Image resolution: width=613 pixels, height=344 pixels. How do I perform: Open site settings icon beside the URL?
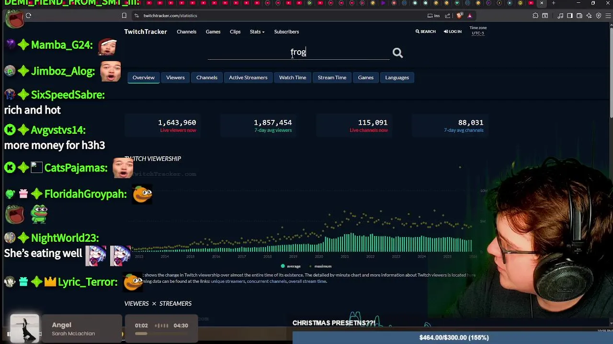point(136,16)
